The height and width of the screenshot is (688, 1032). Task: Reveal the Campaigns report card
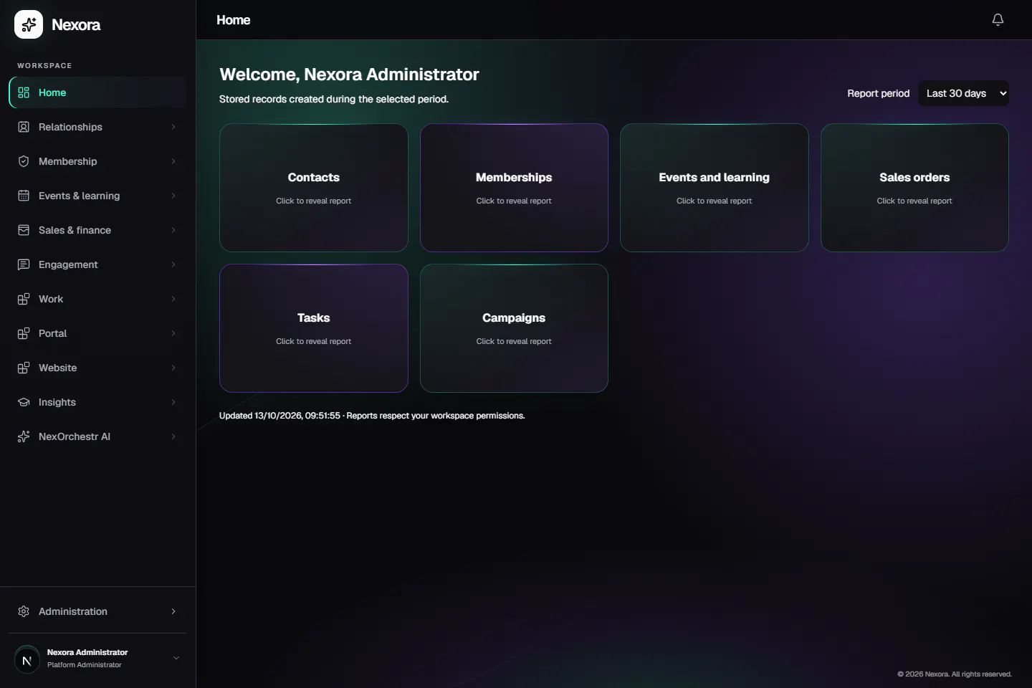pyautogui.click(x=514, y=328)
